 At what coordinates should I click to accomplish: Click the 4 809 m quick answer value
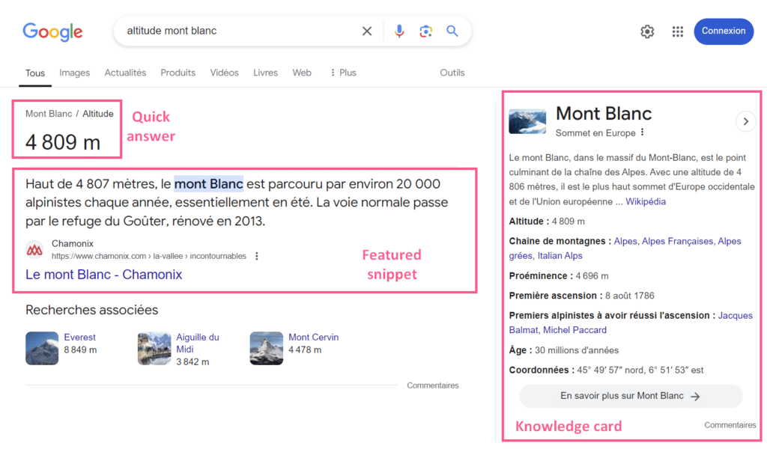pos(63,142)
